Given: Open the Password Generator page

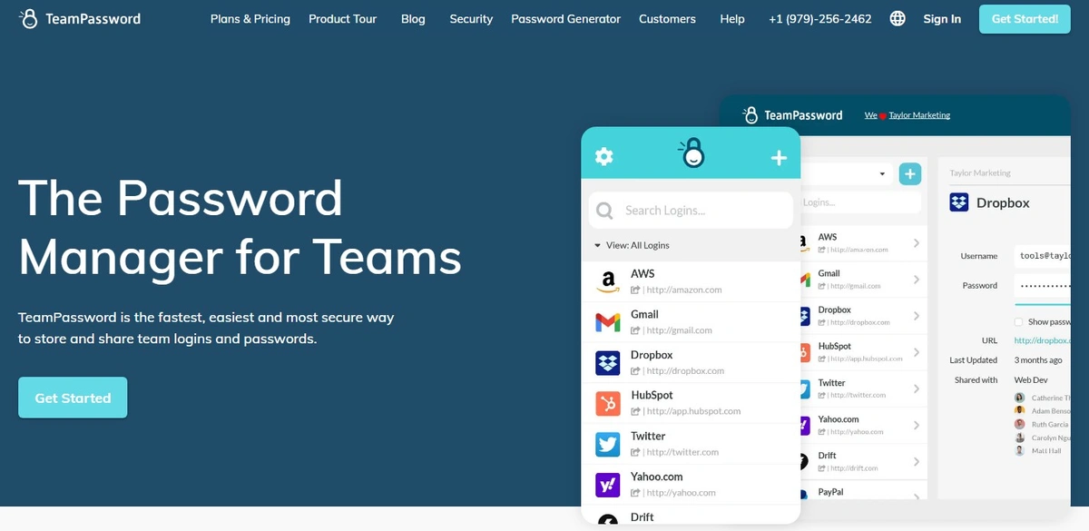Looking at the screenshot, I should [566, 18].
